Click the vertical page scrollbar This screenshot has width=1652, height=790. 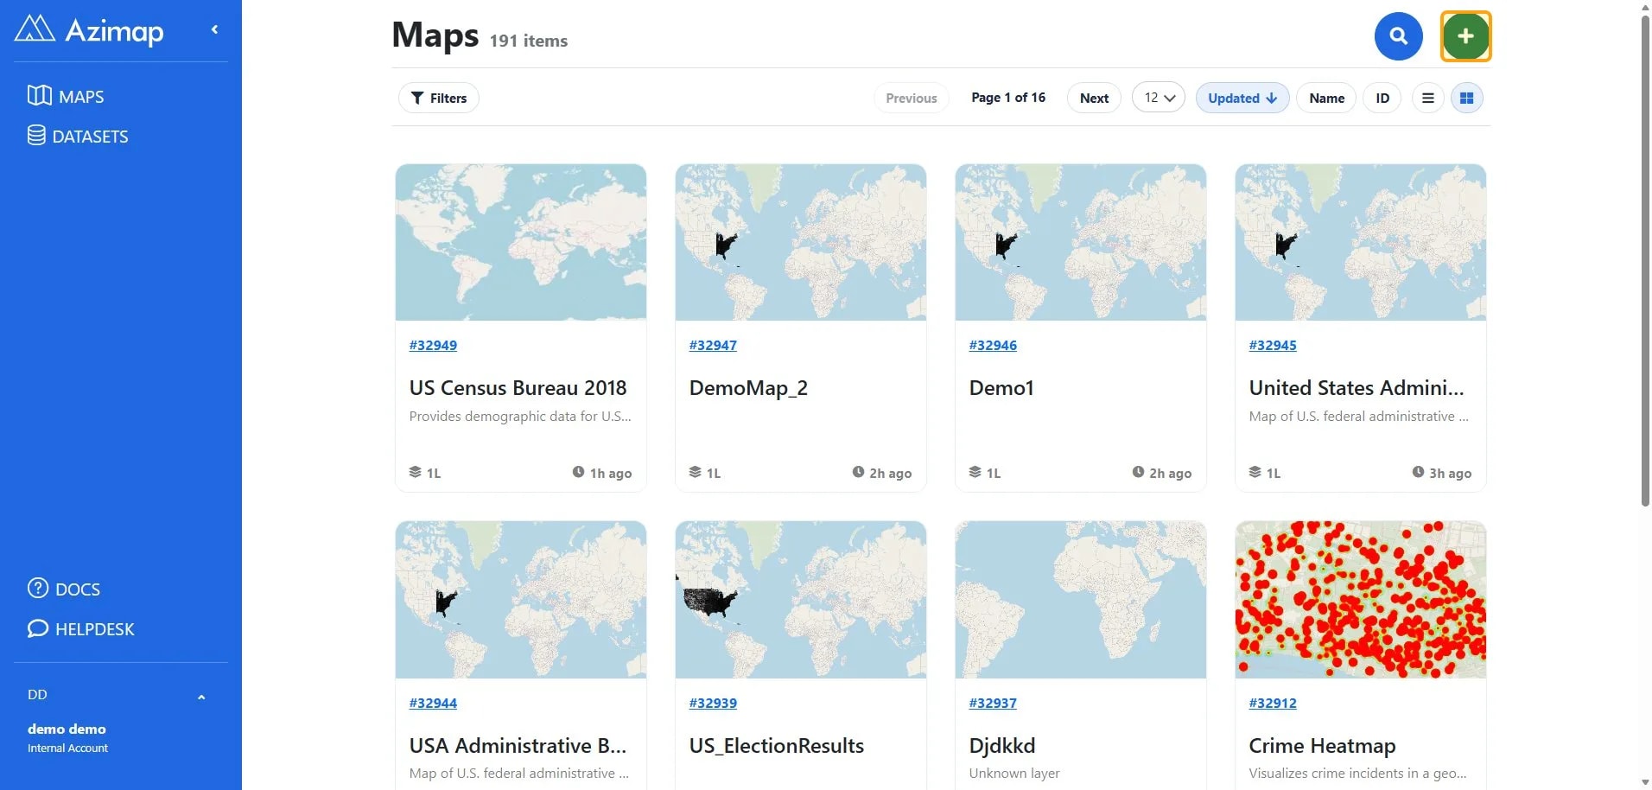click(1645, 259)
